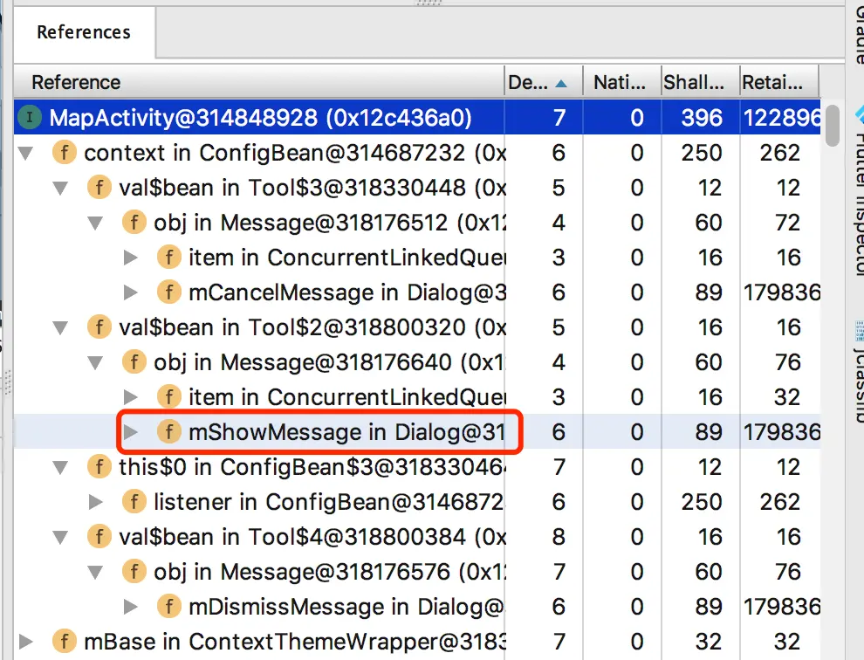The image size is (864, 660).
Task: Expand the mCancelMessage in Dialog node
Action: tap(131, 292)
